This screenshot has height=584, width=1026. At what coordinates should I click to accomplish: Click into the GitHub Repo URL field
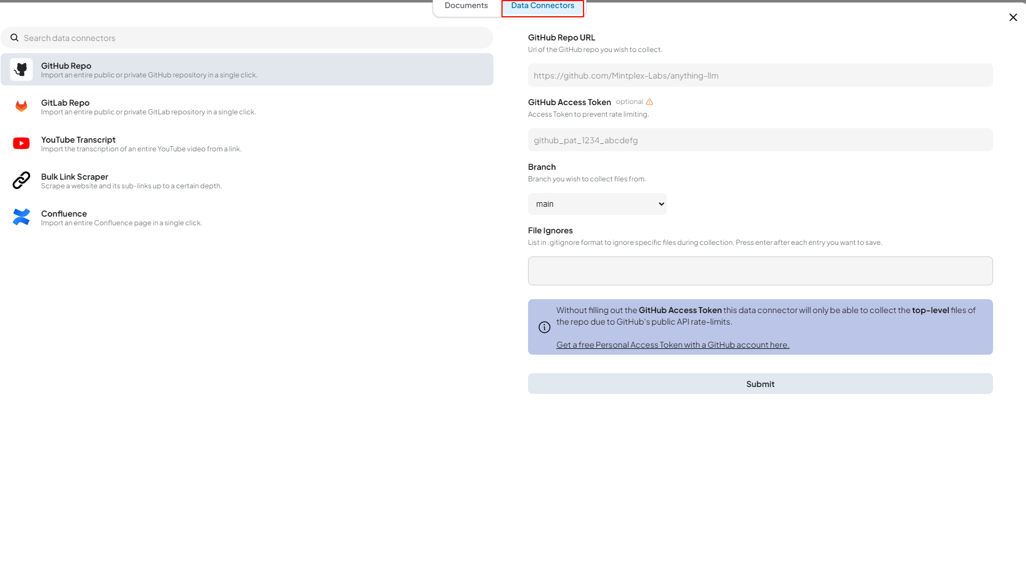coord(760,76)
